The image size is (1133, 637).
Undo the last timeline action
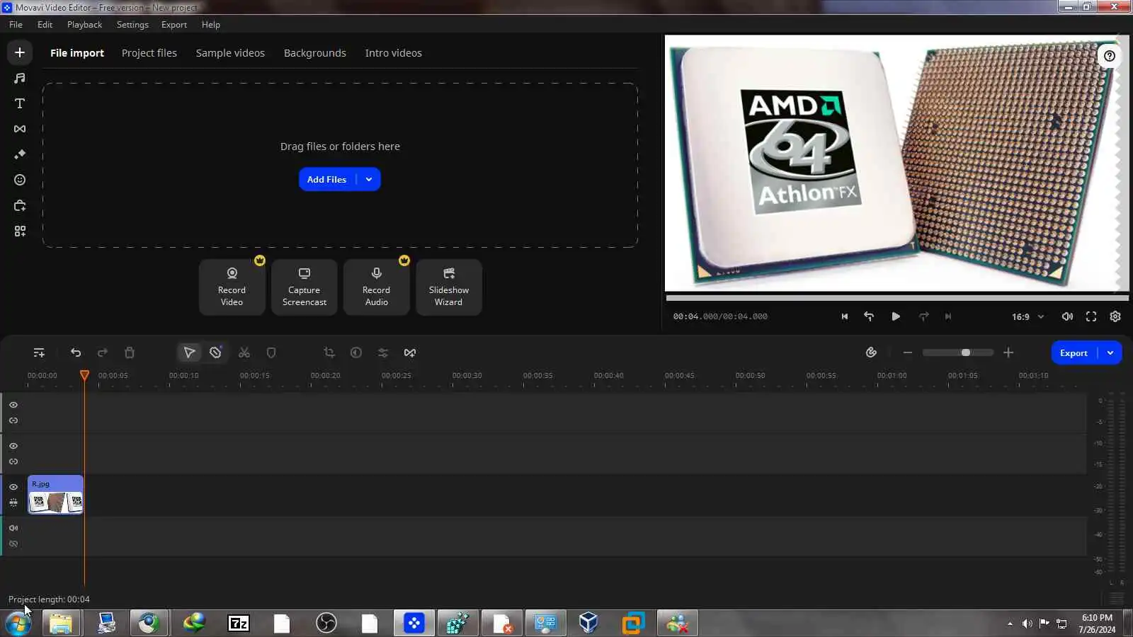[x=76, y=352]
